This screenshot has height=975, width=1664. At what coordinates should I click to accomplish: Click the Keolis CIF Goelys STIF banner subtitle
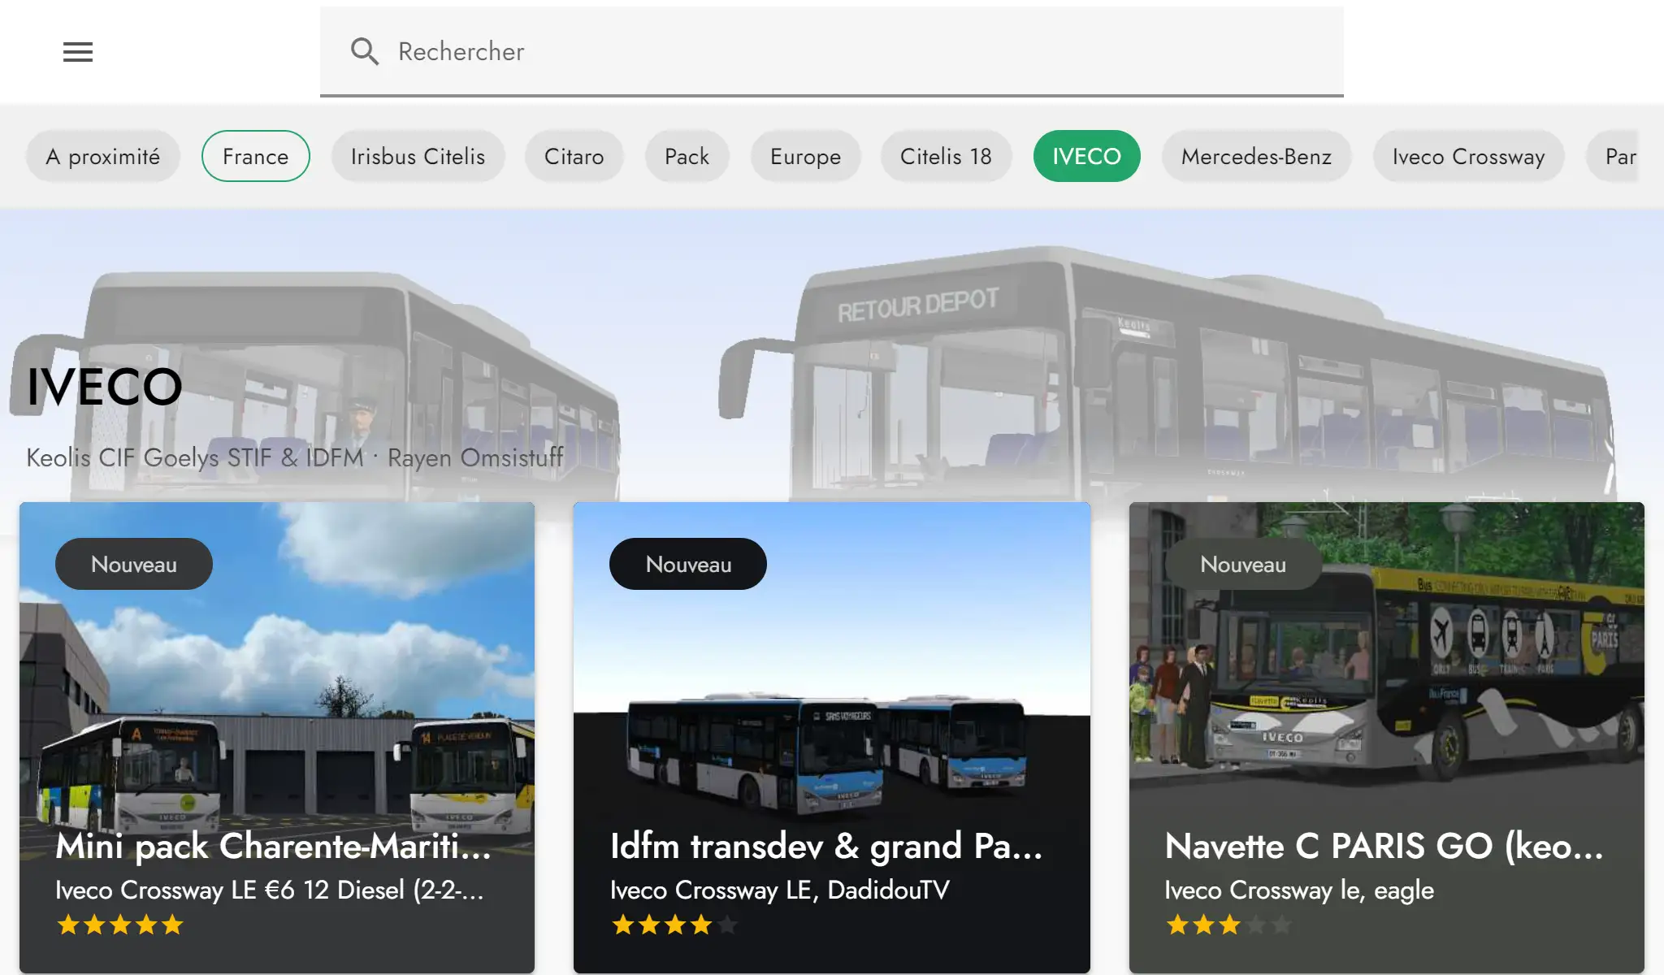(294, 457)
